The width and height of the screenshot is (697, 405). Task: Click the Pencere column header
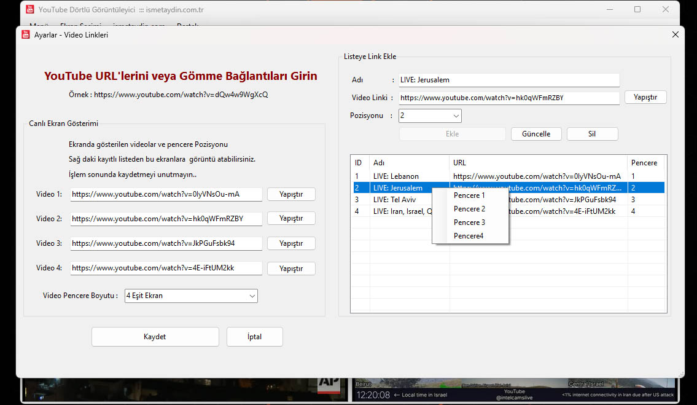point(644,163)
